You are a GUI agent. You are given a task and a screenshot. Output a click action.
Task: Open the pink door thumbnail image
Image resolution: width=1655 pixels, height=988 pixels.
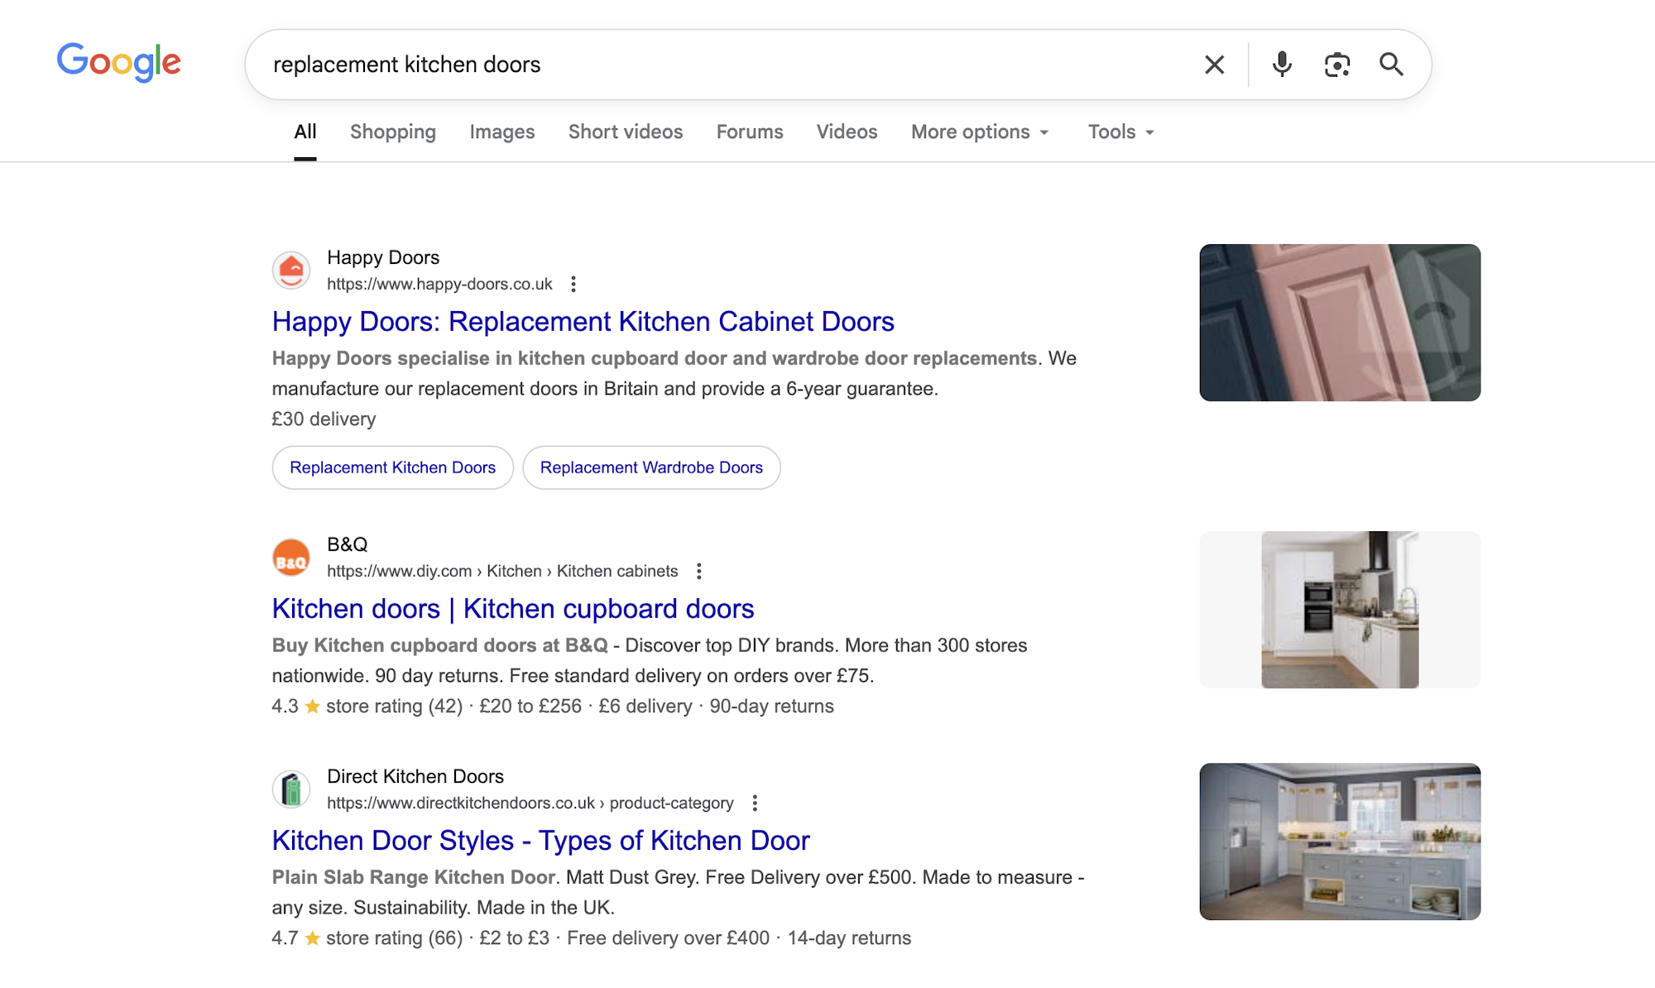tap(1340, 323)
